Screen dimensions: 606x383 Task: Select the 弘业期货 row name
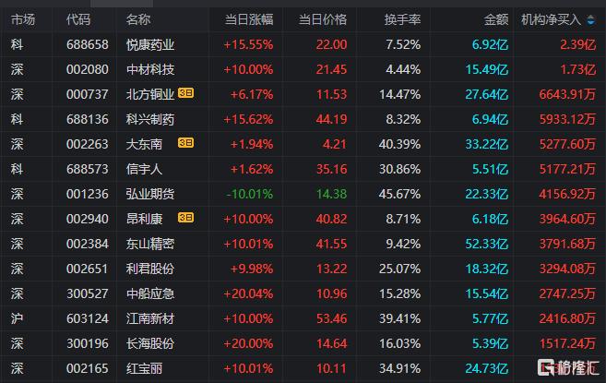click(150, 193)
